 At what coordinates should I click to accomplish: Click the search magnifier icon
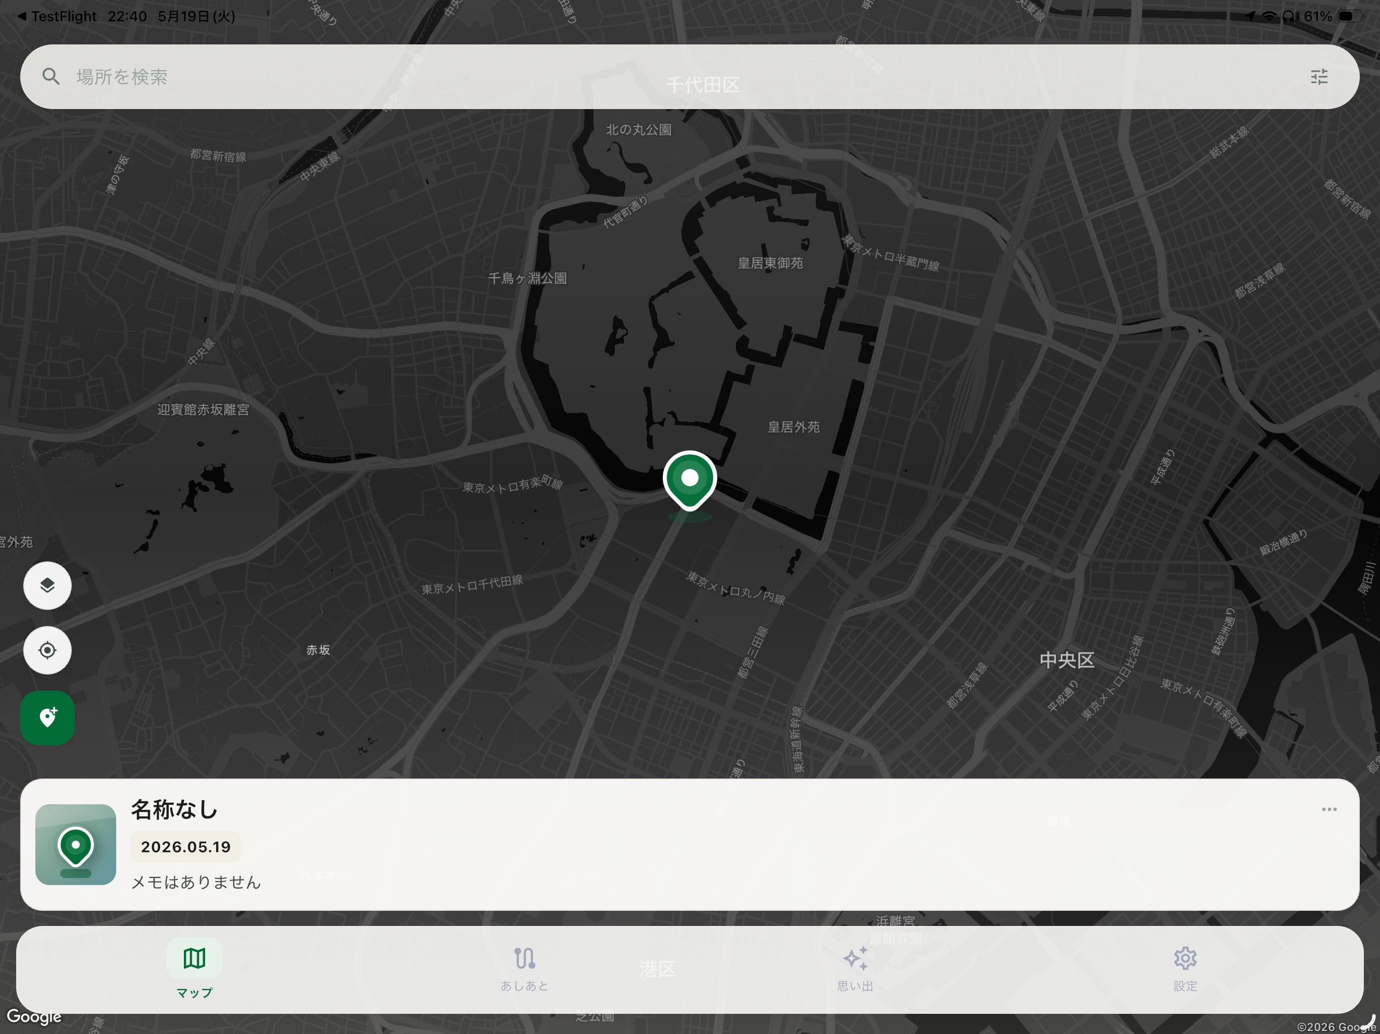pyautogui.click(x=51, y=77)
